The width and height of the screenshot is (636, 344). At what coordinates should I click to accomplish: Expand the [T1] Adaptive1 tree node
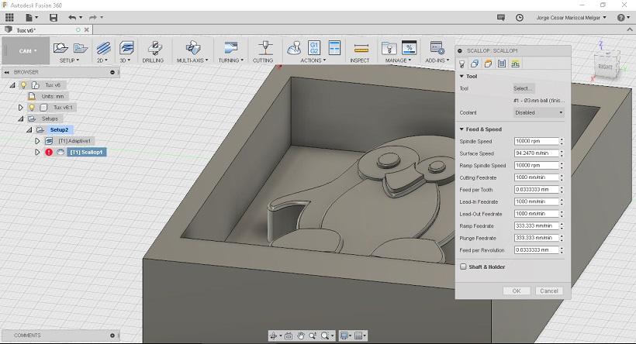coord(37,141)
